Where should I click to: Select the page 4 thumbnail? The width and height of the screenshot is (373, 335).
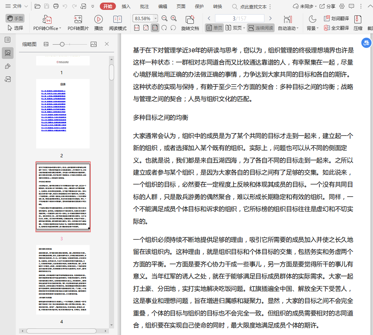pyautogui.click(x=63, y=279)
